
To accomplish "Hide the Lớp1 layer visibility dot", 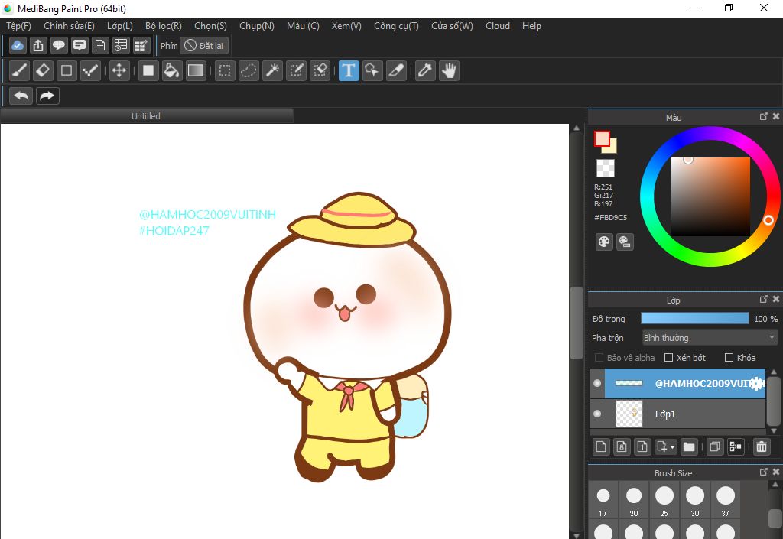I will (597, 414).
